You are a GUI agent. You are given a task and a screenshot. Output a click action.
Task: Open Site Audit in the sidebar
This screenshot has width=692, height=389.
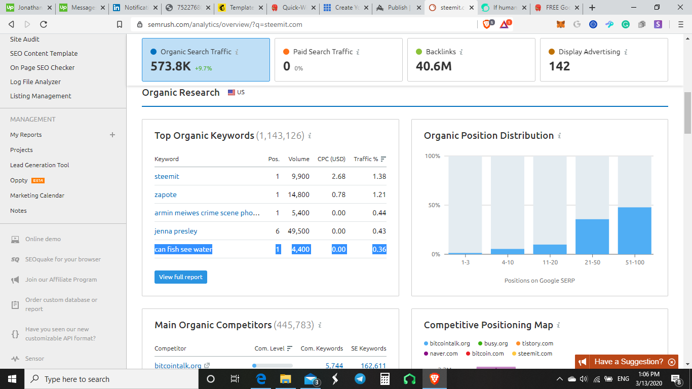tap(25, 39)
